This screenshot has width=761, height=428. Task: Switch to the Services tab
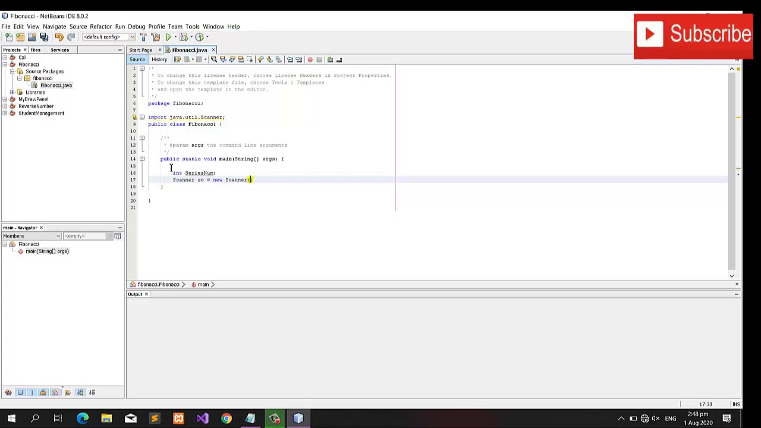[59, 50]
